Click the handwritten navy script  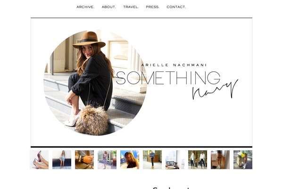(x=215, y=89)
